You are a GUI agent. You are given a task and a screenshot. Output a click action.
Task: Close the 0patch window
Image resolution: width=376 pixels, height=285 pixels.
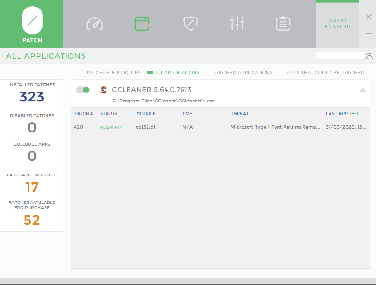coord(368,17)
